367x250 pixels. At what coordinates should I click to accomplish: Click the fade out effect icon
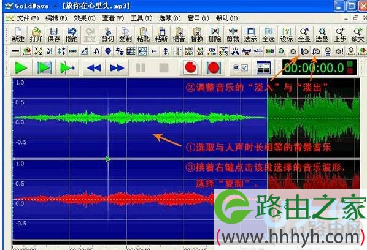pyautogui.click(x=316, y=51)
